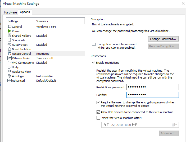The height and width of the screenshot is (142, 186).
Task: Toggle require encryption password change checkbox
Action: pyautogui.click(x=98, y=102)
